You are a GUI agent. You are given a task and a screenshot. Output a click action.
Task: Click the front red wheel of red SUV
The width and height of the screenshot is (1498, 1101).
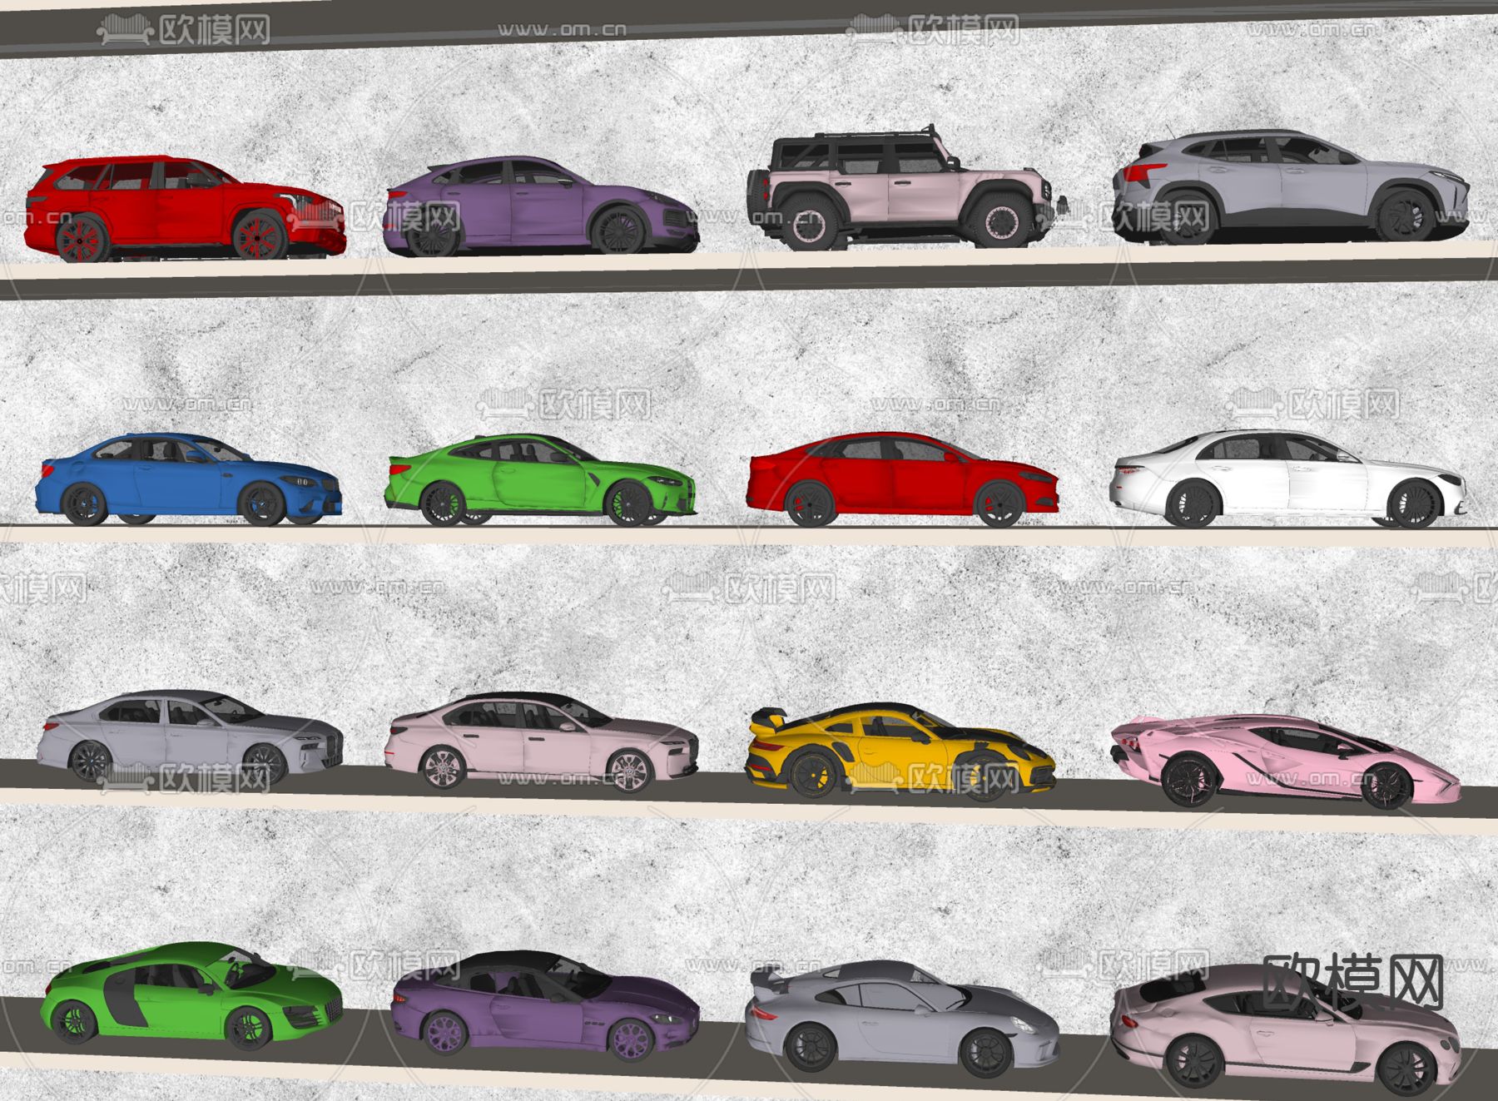260,236
